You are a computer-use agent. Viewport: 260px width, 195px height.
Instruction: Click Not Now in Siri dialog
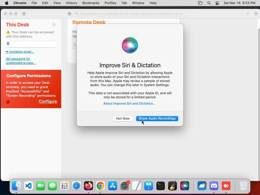[x=123, y=118]
